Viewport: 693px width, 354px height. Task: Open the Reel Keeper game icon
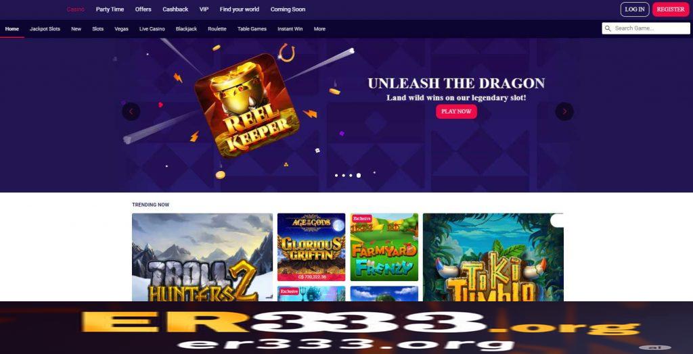click(247, 105)
